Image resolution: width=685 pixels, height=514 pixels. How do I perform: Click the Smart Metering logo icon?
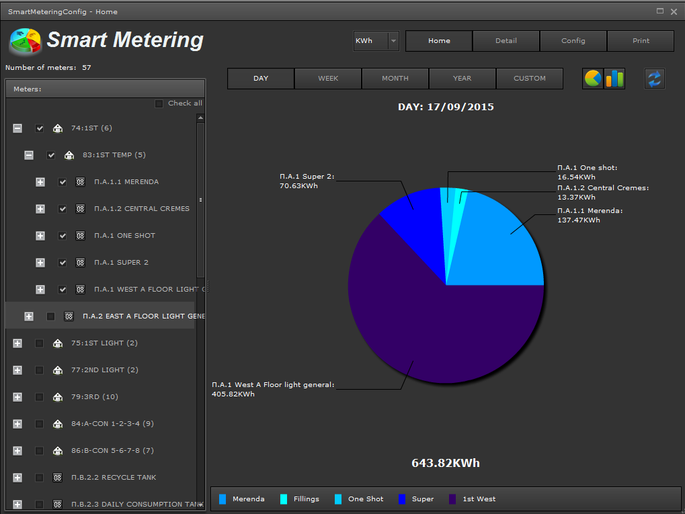pos(25,42)
